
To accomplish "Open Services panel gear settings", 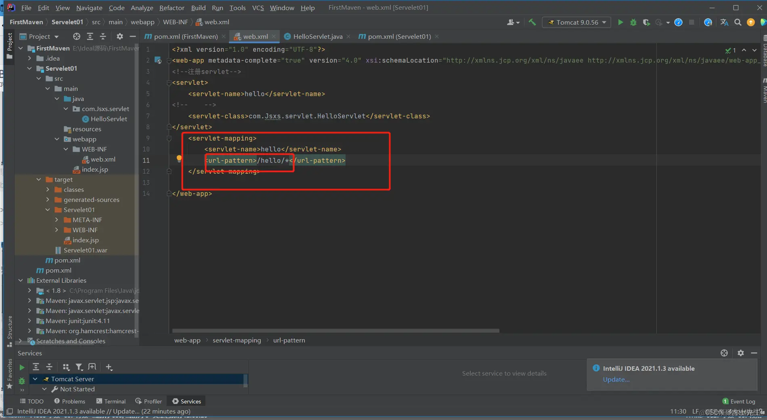I will click(x=741, y=353).
